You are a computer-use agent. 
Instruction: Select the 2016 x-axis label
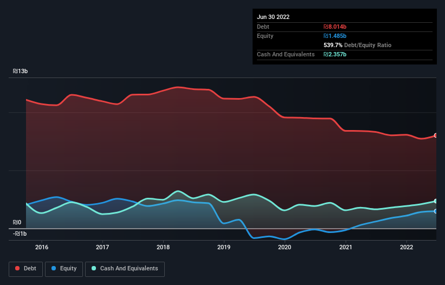(42, 247)
